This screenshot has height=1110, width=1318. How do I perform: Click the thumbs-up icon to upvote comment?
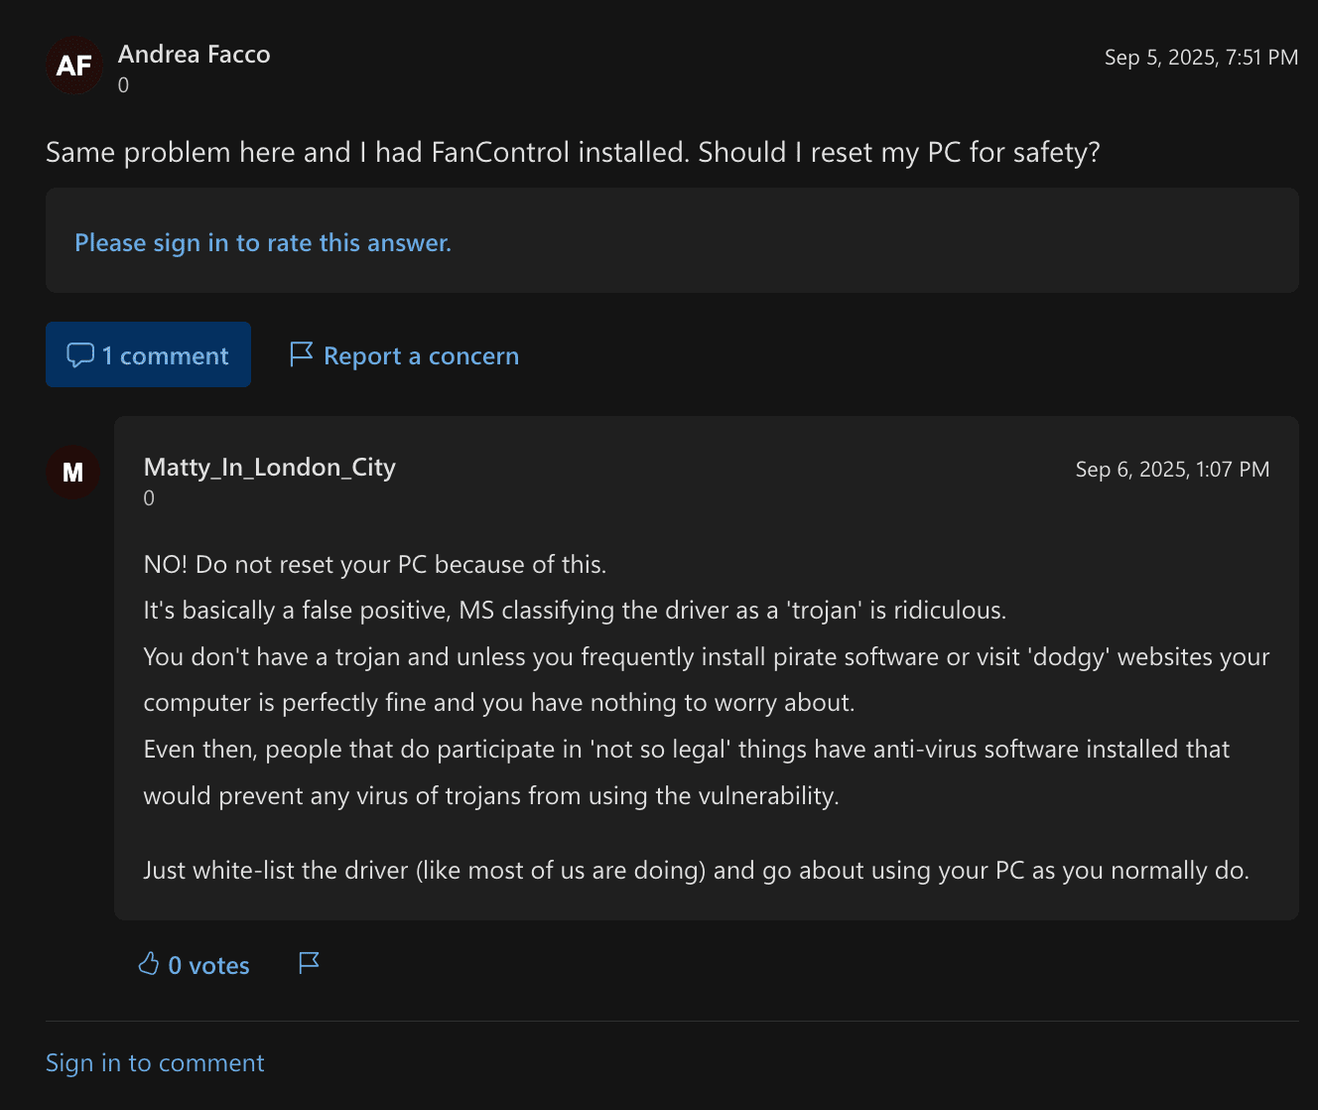coord(149,964)
